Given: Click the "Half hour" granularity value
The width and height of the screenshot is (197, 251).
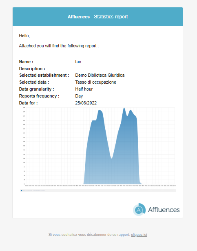Looking at the screenshot, I should pos(84,89).
